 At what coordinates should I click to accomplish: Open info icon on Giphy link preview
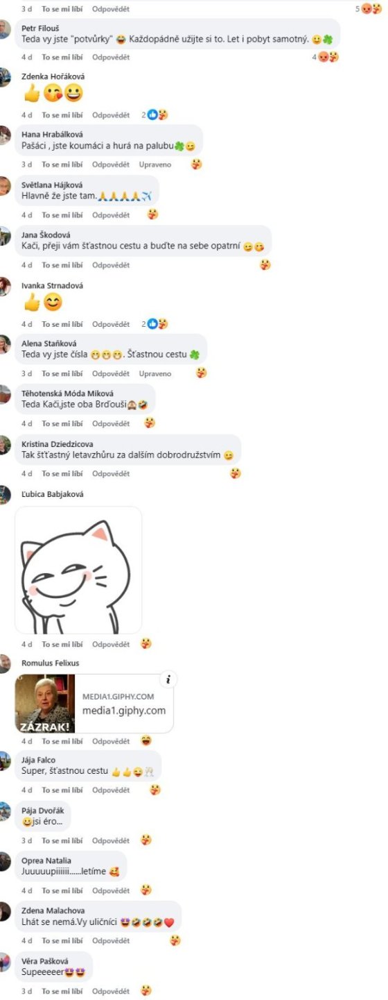point(167,680)
